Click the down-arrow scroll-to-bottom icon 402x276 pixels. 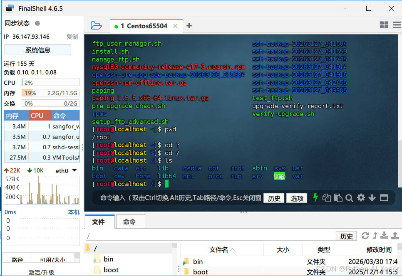click(372, 198)
